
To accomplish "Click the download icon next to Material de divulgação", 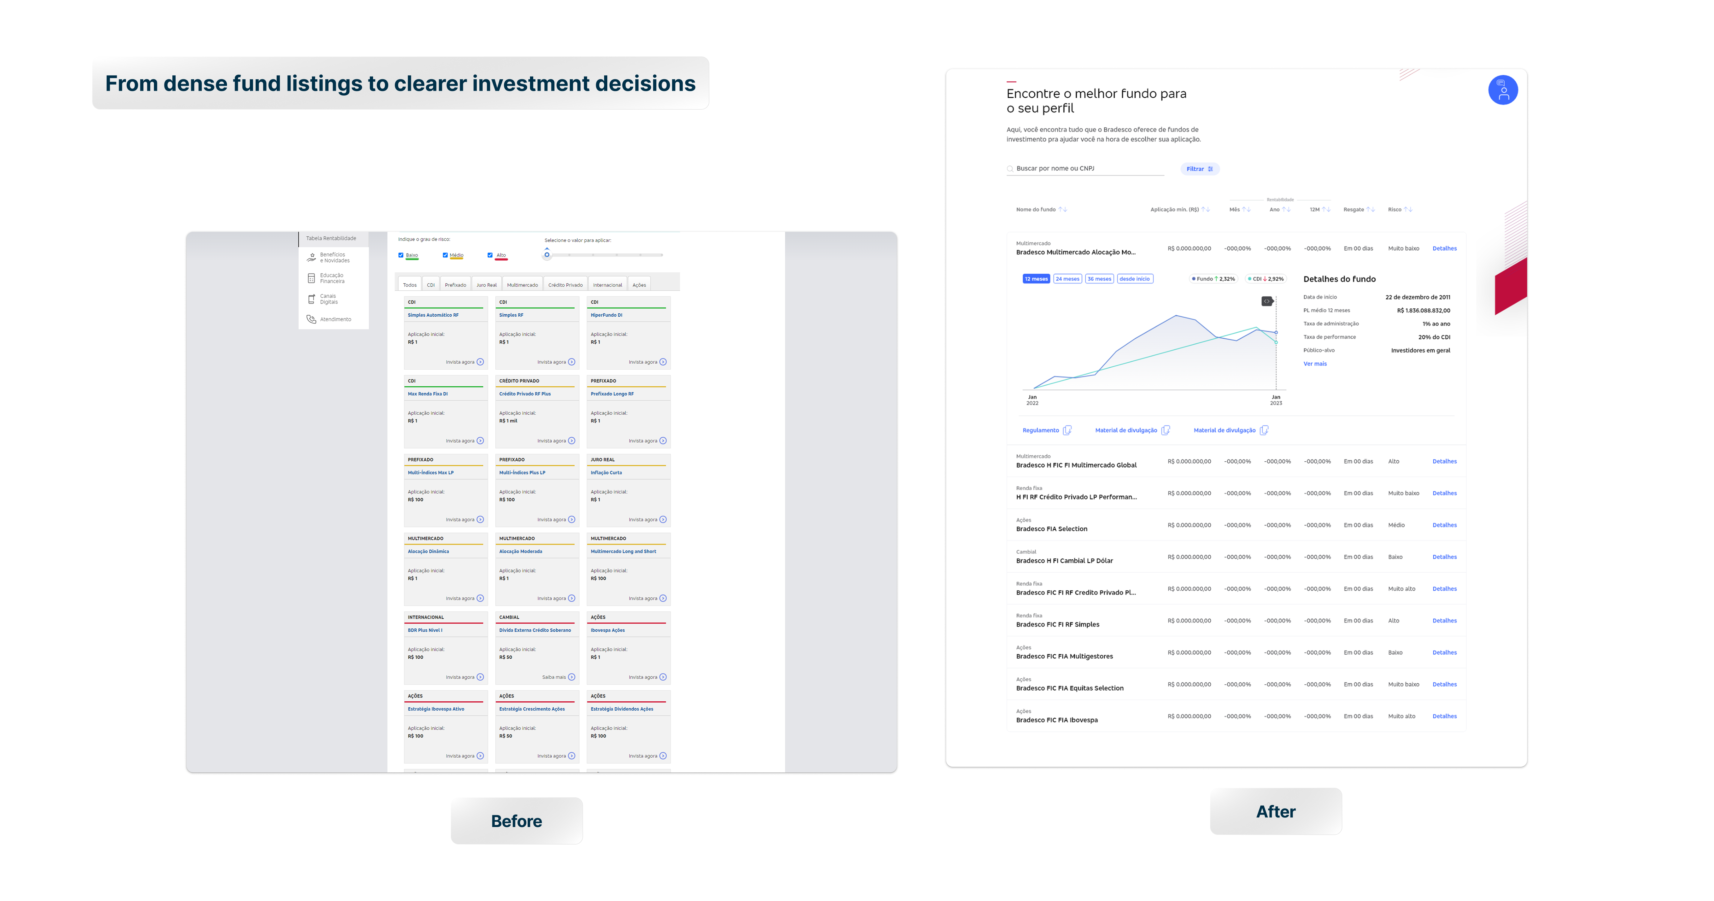I will [x=1166, y=430].
